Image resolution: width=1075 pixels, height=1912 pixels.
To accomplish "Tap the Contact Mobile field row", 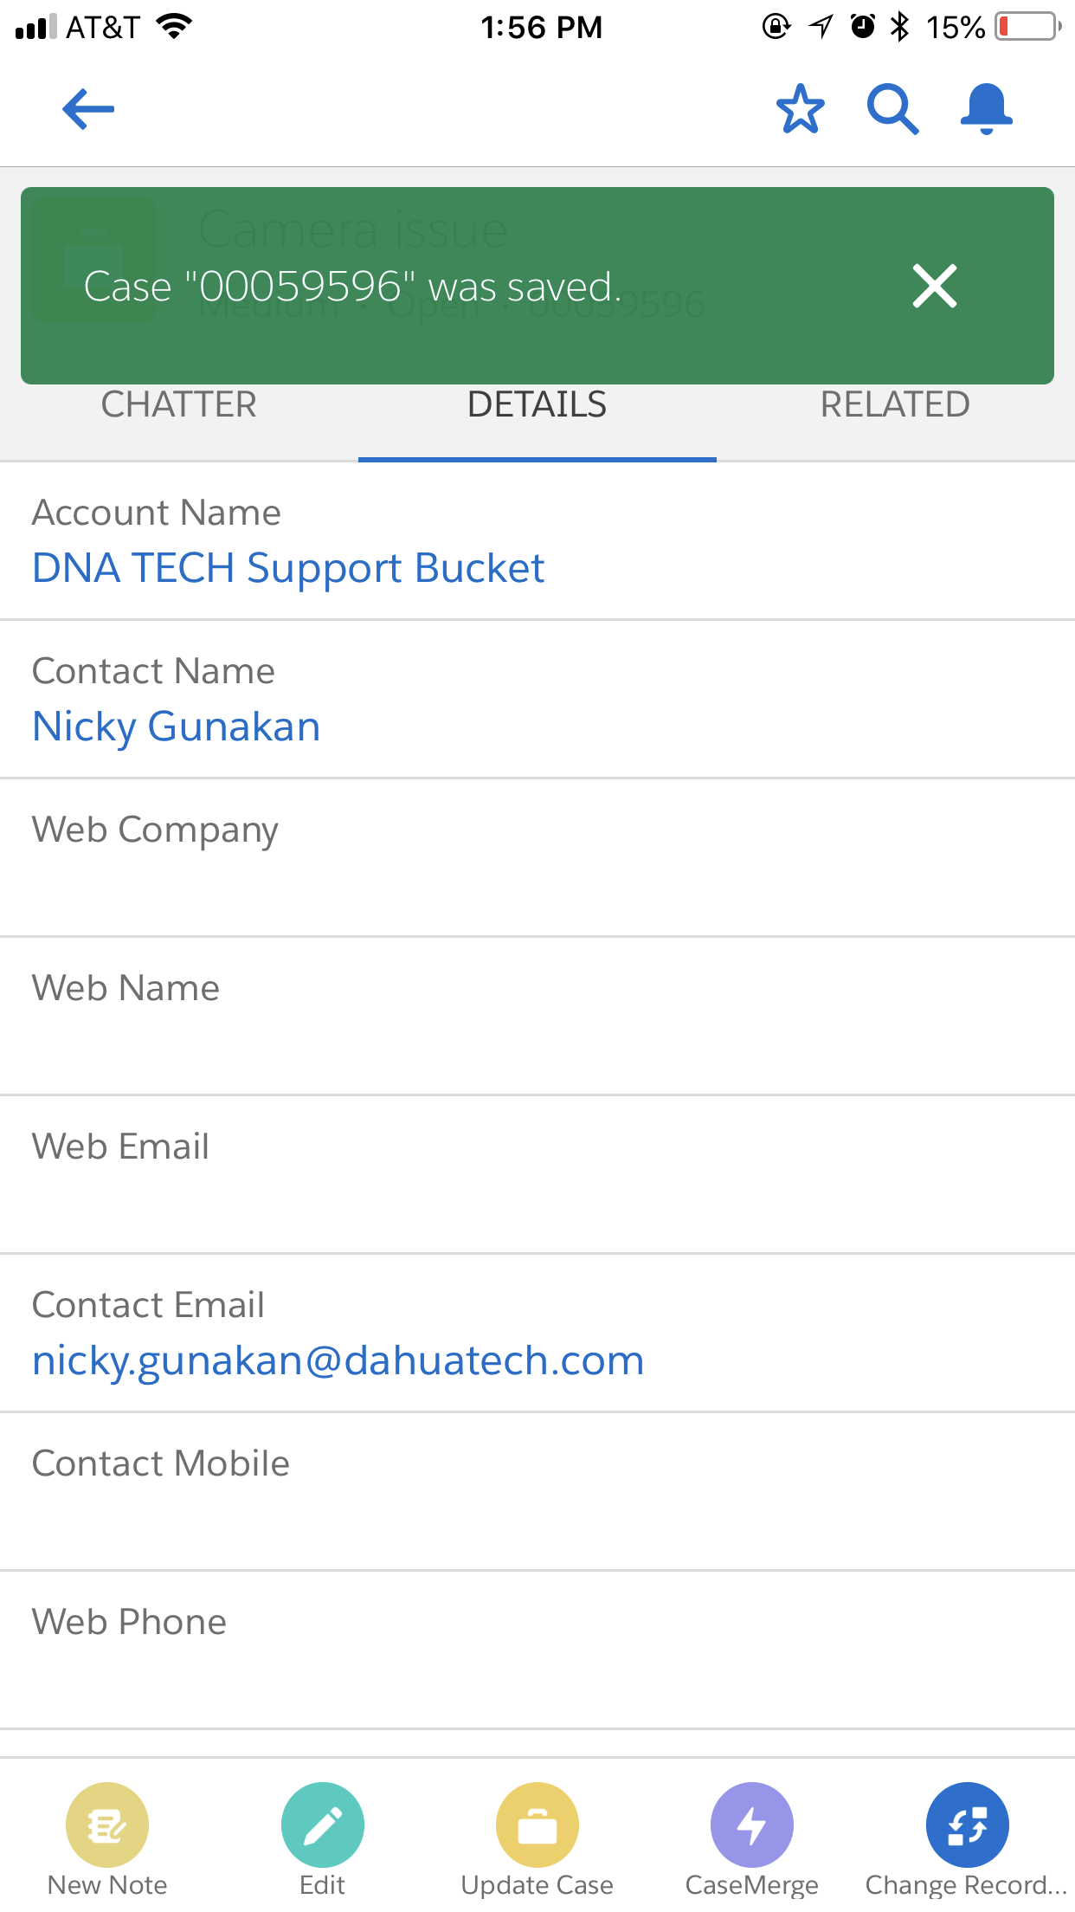I will point(537,1492).
